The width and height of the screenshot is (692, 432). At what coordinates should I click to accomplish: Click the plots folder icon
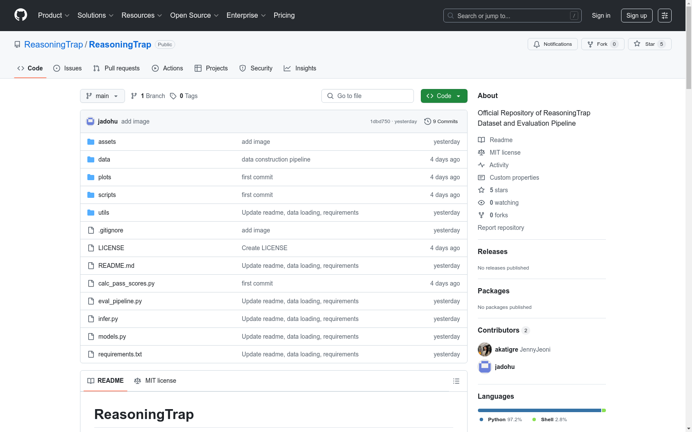[x=91, y=177]
